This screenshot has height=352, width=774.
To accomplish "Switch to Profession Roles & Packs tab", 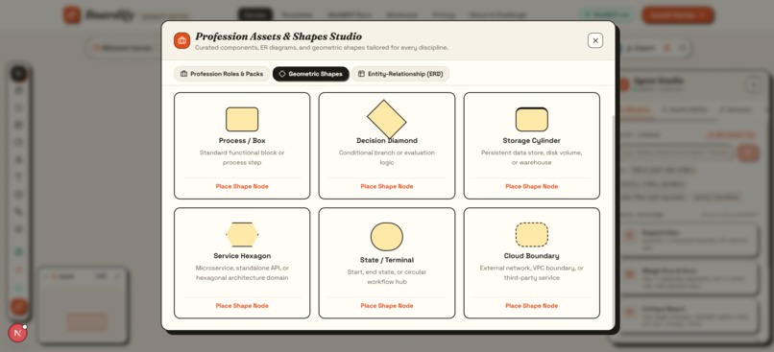I will (222, 74).
